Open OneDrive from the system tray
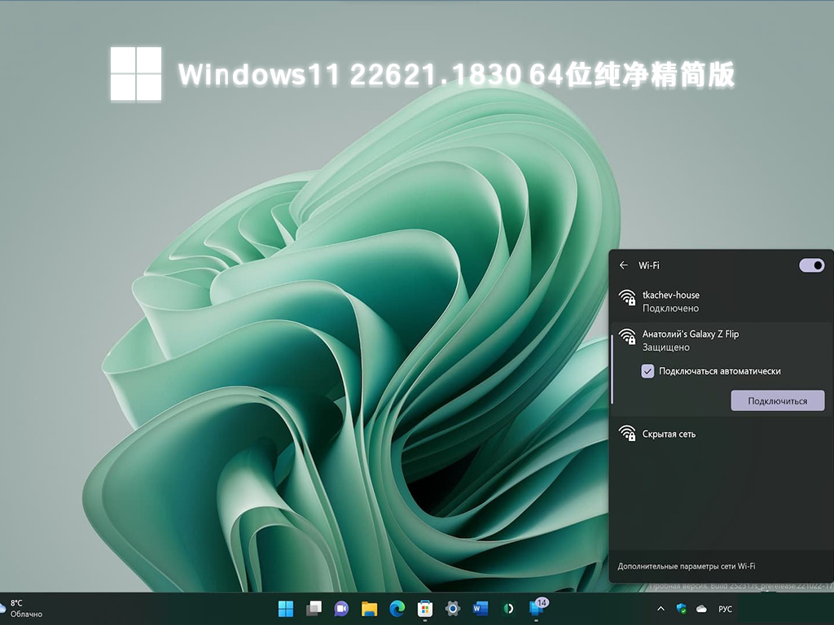834x625 pixels. (703, 609)
